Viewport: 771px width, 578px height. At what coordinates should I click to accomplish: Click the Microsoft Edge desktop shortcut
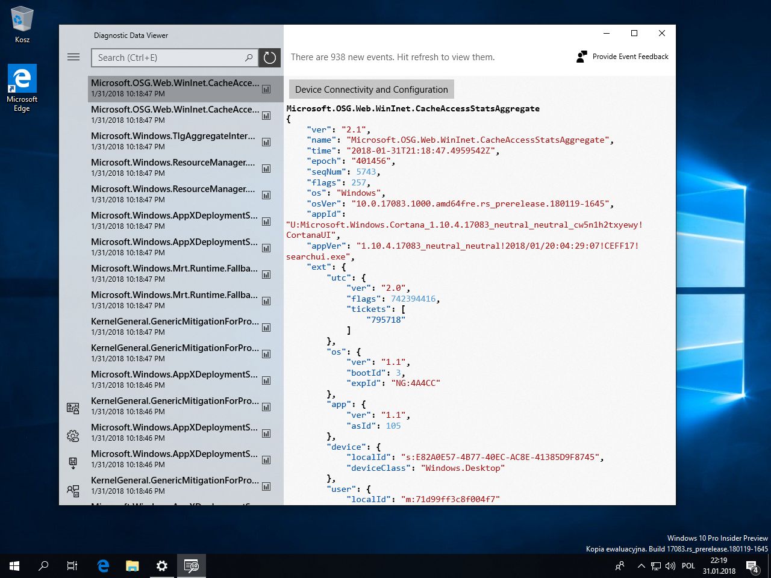coord(22,88)
